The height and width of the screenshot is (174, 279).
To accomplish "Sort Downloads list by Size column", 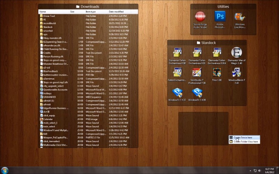I will tap(77, 12).
